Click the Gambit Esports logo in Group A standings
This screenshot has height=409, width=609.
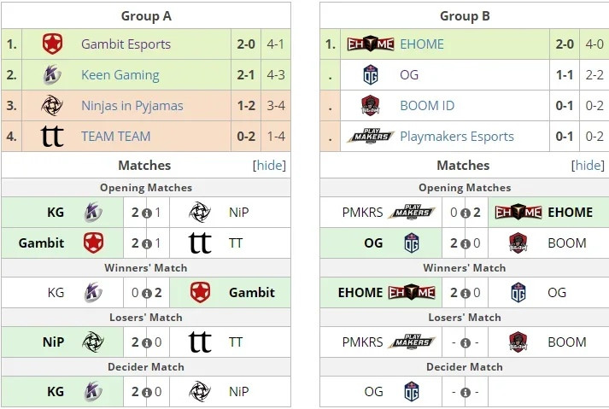[x=52, y=44]
